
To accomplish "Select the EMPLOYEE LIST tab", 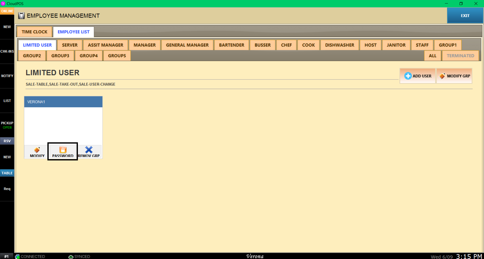I will point(73,32).
